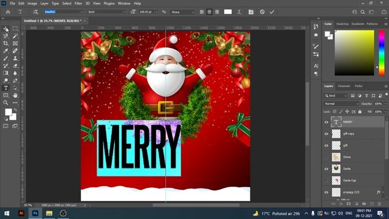This screenshot has height=219, width=389.
Task: Select the Horizontal Type tool
Action: tap(5, 88)
